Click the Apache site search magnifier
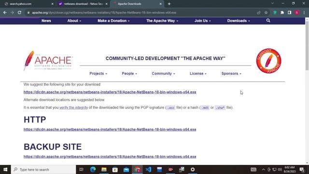This screenshot has height=174, width=309. [268, 20]
